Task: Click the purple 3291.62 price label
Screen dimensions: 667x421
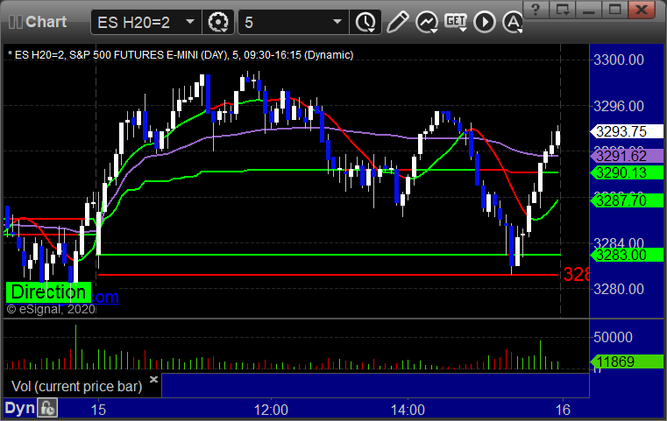Action: pyautogui.click(x=627, y=156)
